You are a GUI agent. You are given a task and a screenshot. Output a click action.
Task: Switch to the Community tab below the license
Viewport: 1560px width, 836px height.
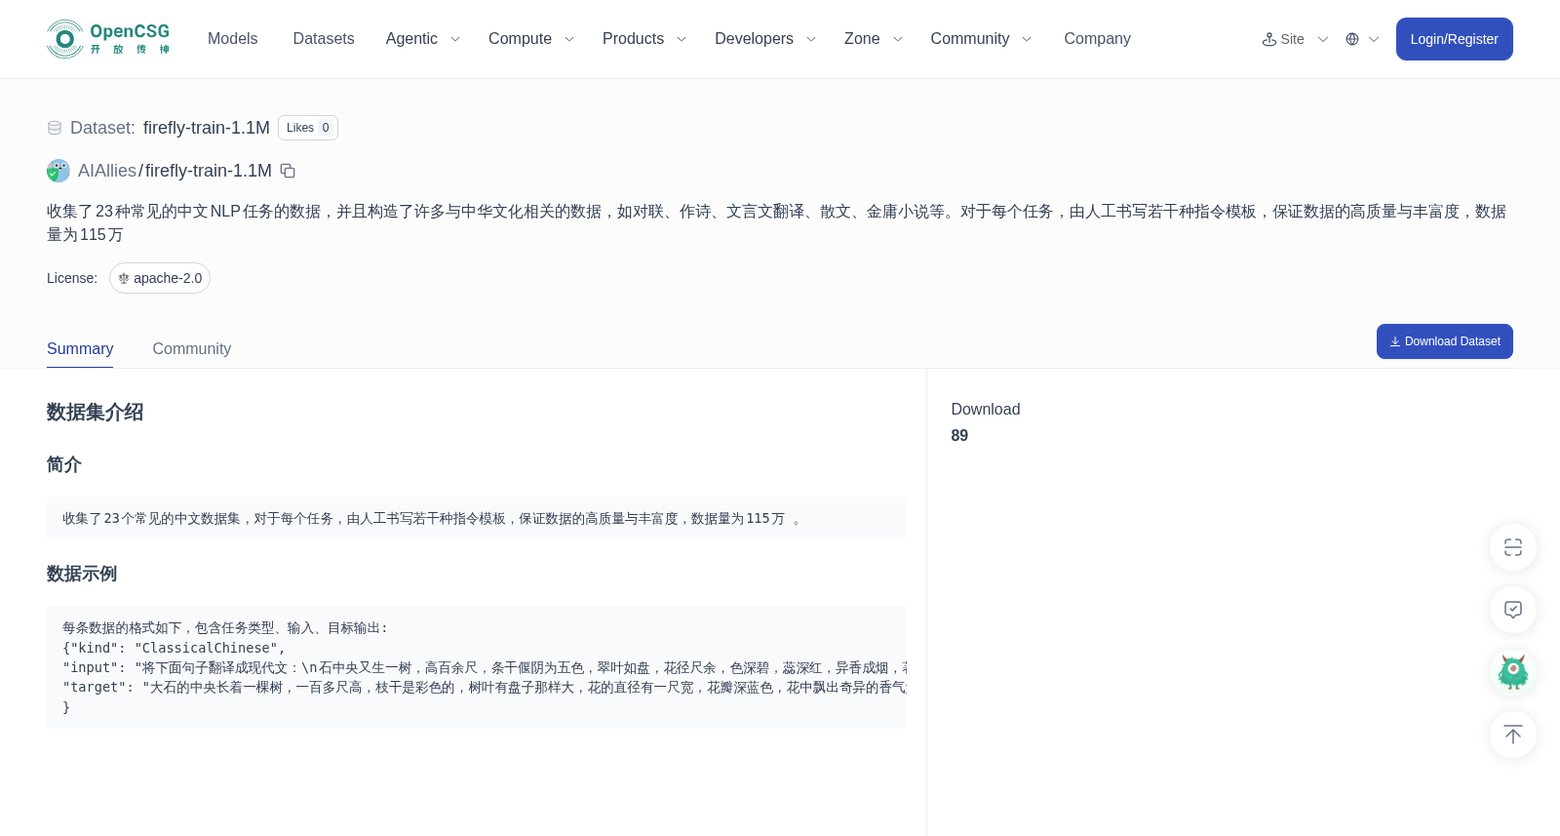(x=192, y=349)
